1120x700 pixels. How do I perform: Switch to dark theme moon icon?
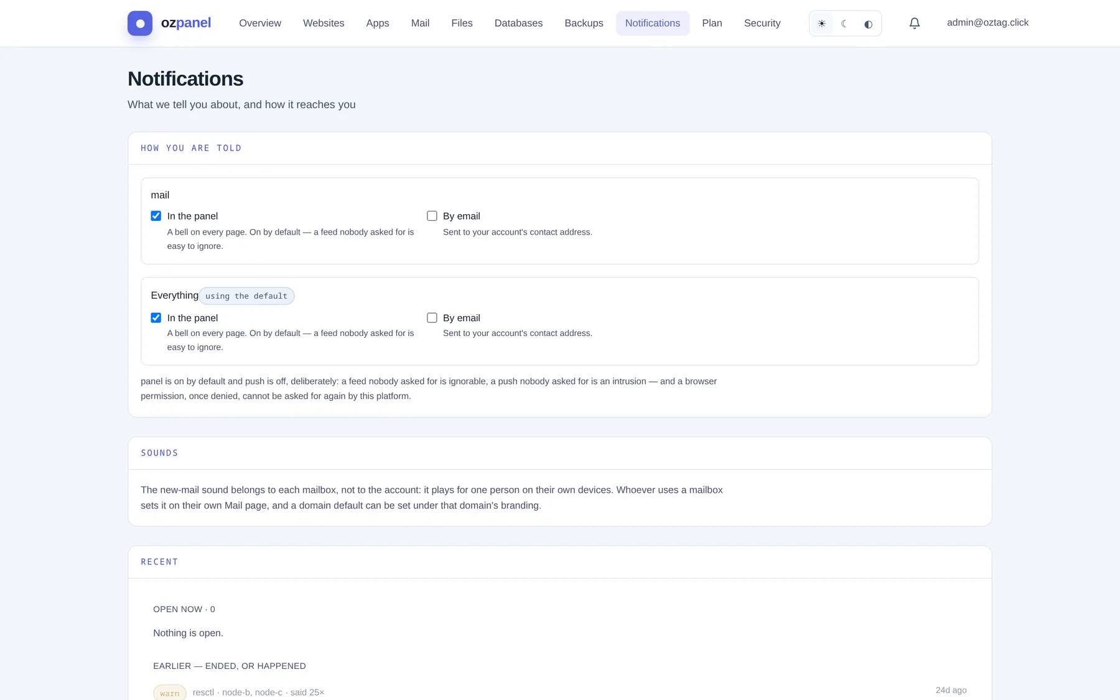pyautogui.click(x=845, y=24)
